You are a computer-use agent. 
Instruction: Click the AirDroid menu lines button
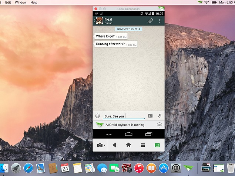143,145
